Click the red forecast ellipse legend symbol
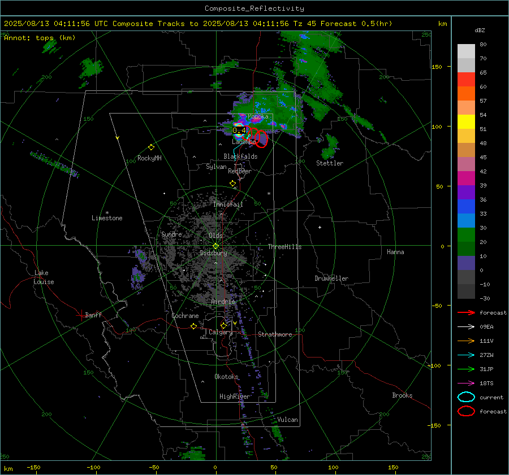This screenshot has width=509, height=475. 466,411
